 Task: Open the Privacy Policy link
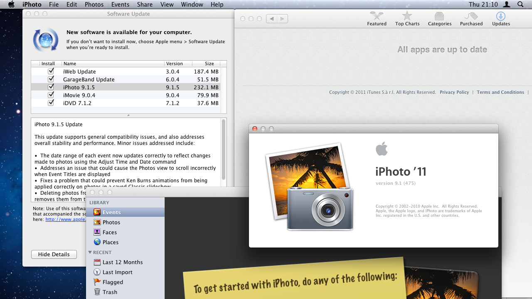click(x=454, y=92)
